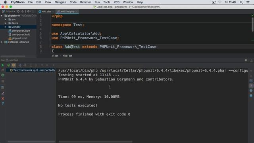Print console output icon
The image size is (254, 143).
(x=251, y=91)
